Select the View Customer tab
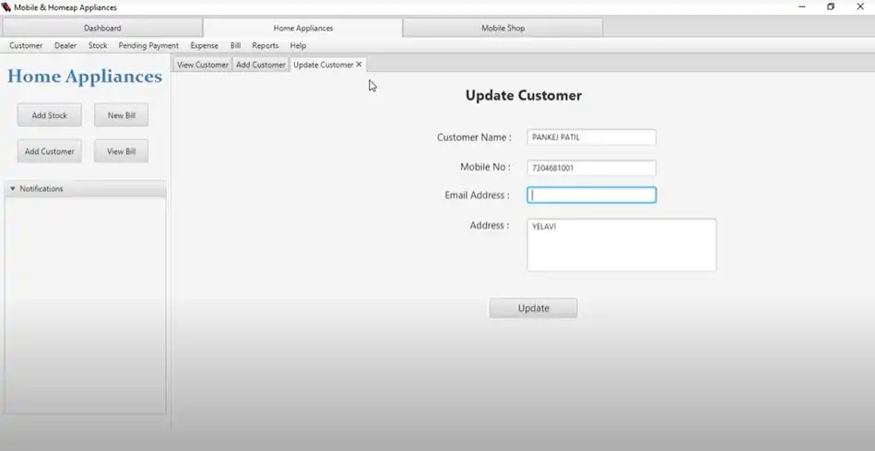Image resolution: width=875 pixels, height=451 pixels. click(x=202, y=65)
